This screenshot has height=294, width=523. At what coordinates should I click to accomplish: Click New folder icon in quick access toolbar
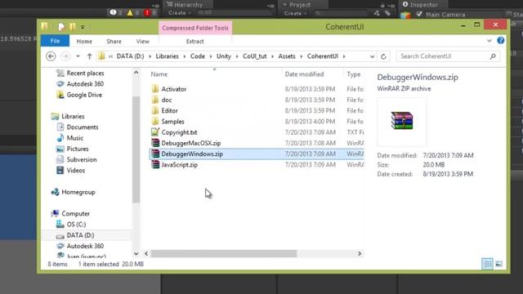tap(73, 27)
